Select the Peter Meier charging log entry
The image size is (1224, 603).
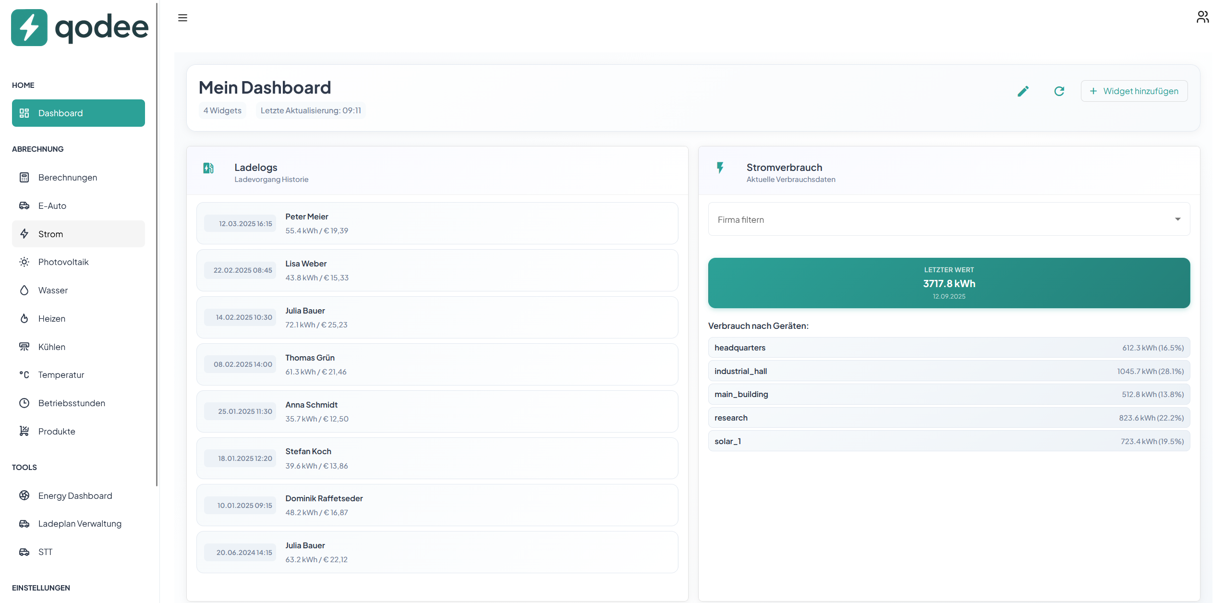click(436, 223)
